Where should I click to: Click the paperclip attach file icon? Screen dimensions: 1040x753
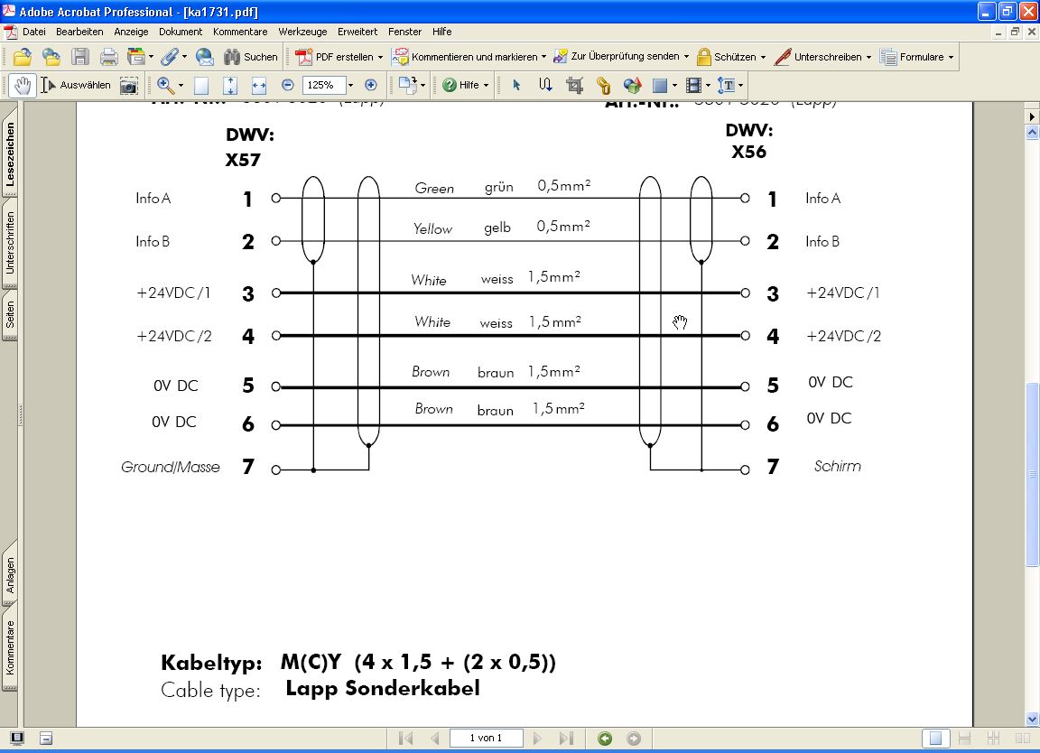coord(170,57)
